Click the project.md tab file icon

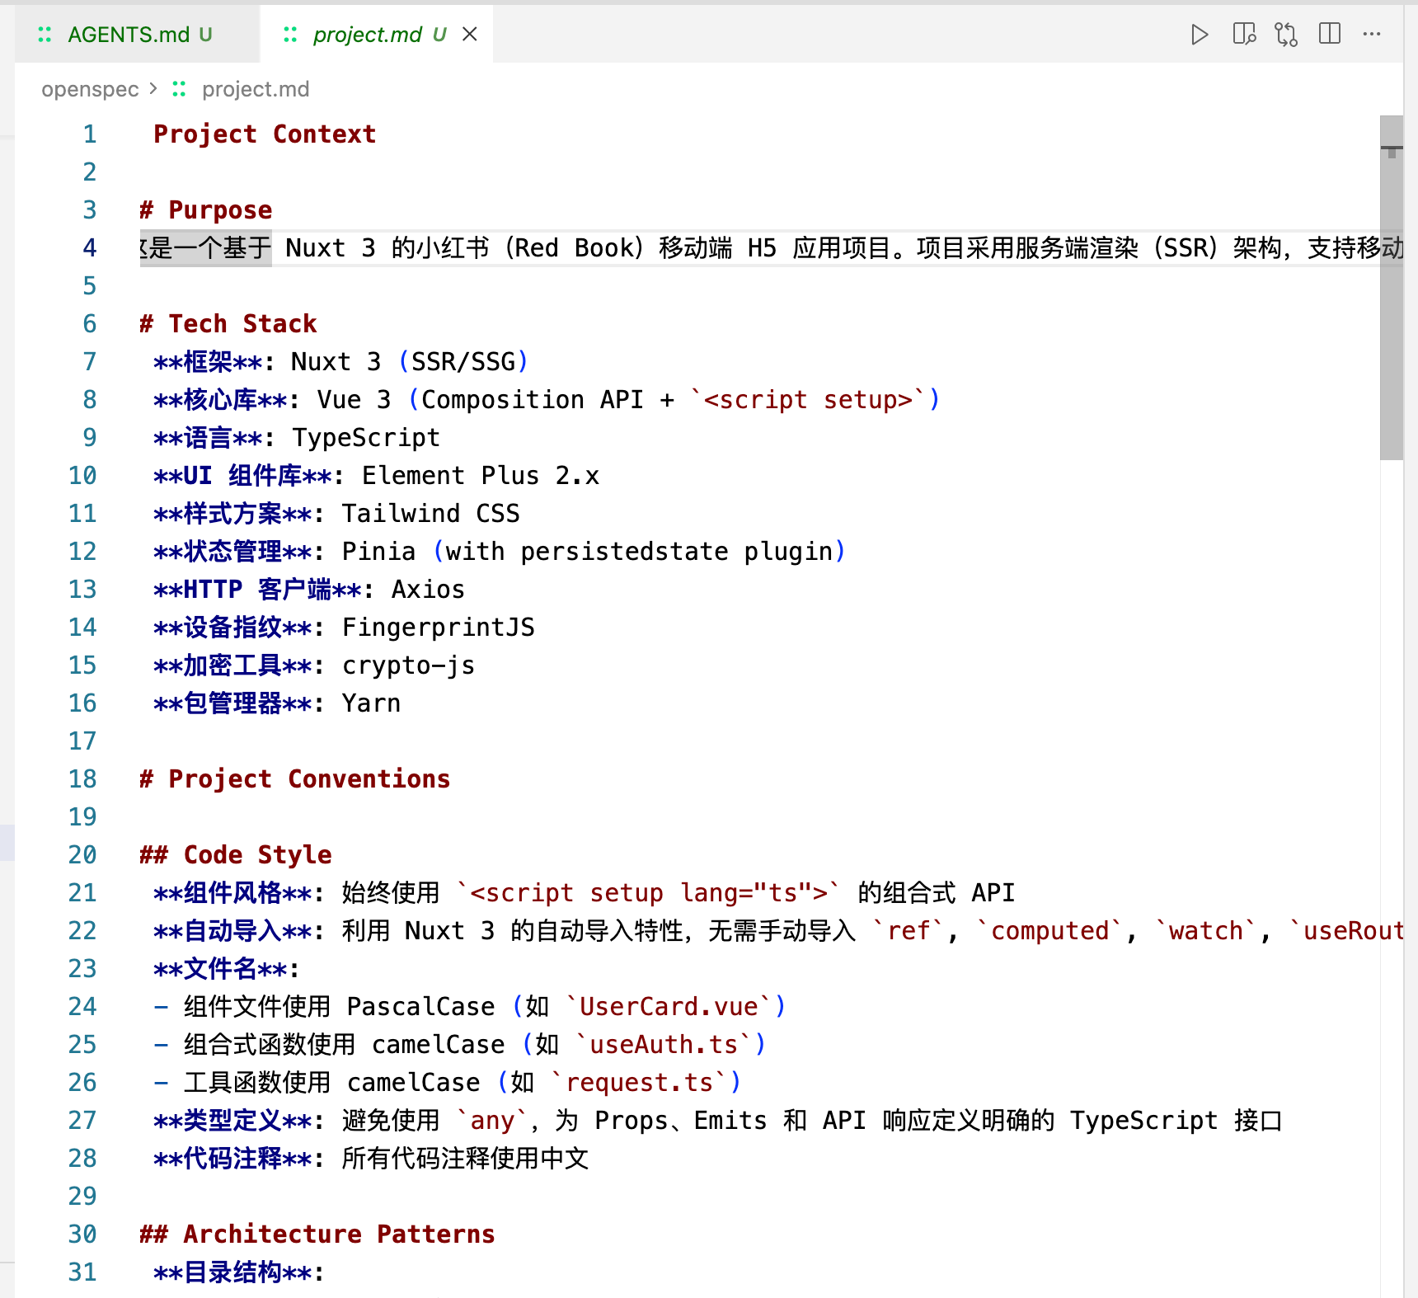(290, 35)
